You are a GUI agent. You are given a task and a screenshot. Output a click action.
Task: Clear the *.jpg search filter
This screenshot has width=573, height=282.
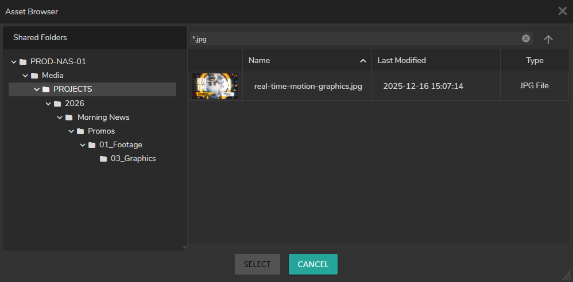[x=525, y=38]
